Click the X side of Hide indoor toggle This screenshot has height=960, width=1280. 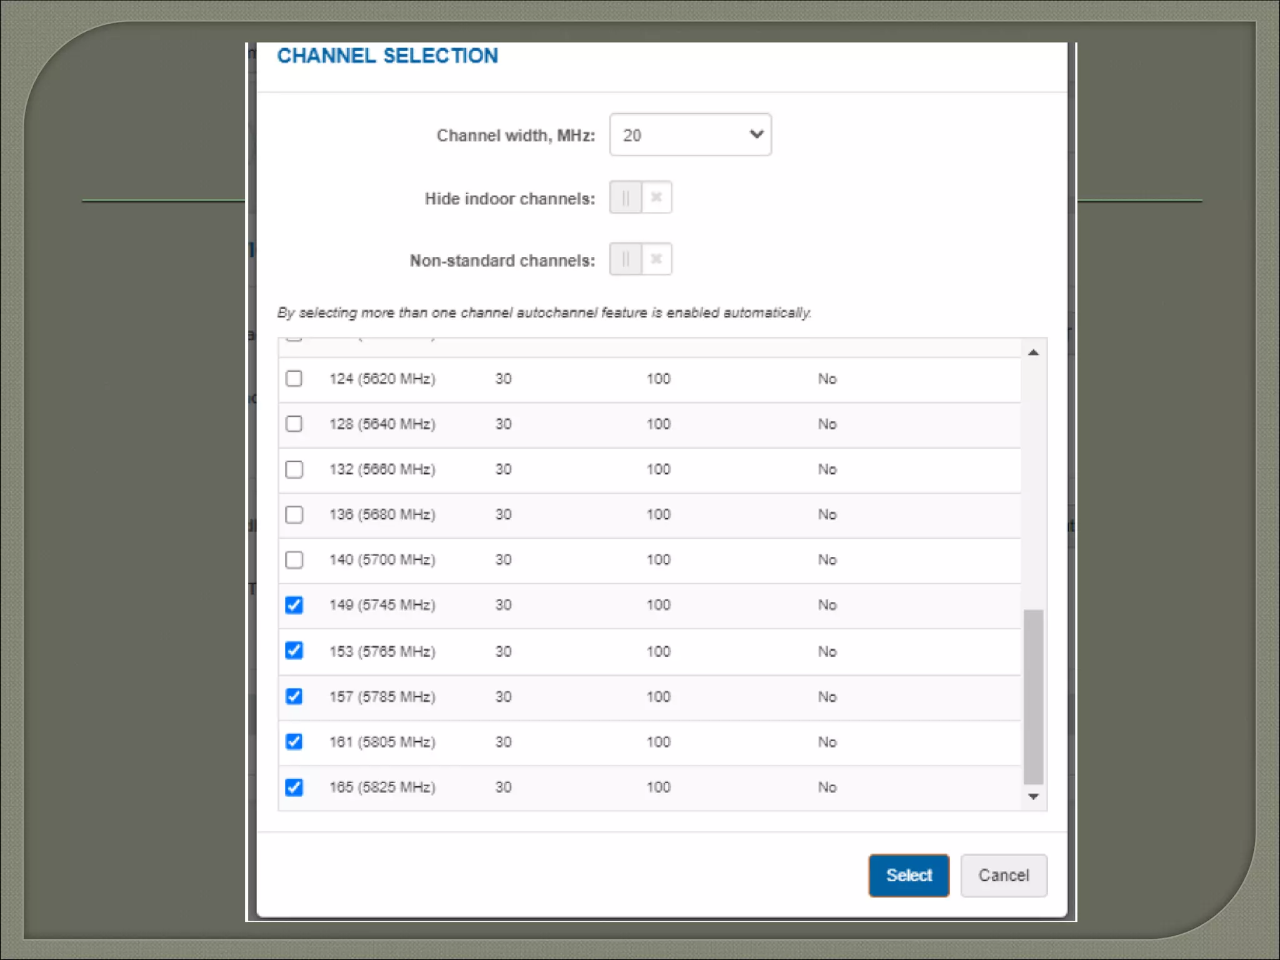point(656,197)
